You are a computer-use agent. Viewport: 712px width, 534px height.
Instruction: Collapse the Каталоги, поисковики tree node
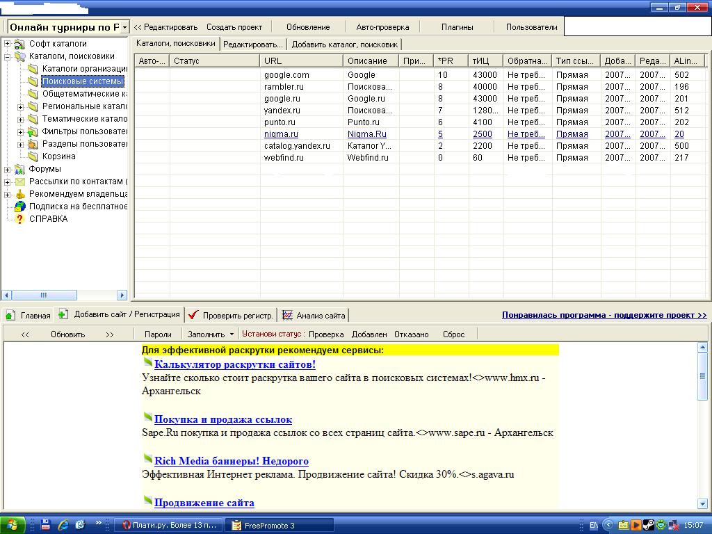pos(7,57)
